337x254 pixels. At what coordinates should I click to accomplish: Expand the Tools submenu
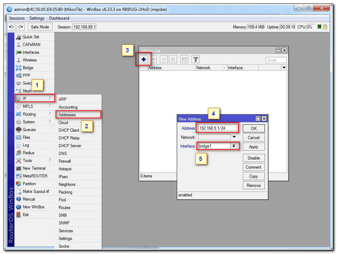[34, 161]
